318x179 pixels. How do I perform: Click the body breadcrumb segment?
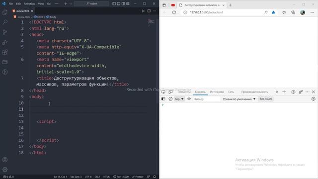[x=51, y=17]
